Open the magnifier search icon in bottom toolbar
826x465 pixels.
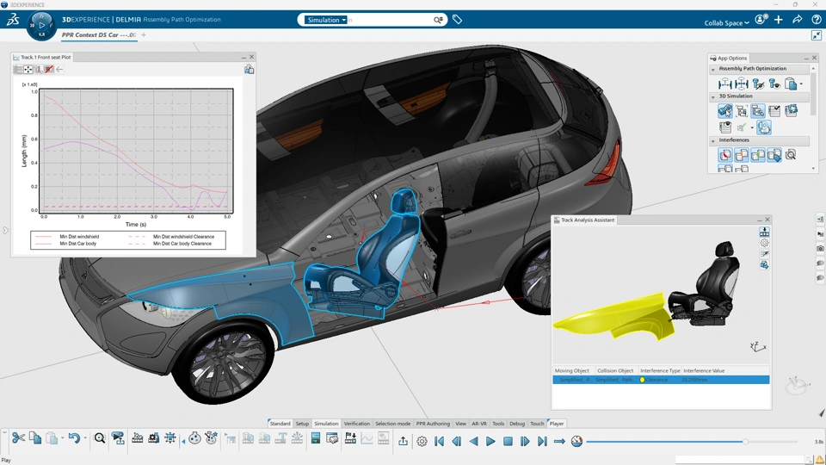point(100,438)
